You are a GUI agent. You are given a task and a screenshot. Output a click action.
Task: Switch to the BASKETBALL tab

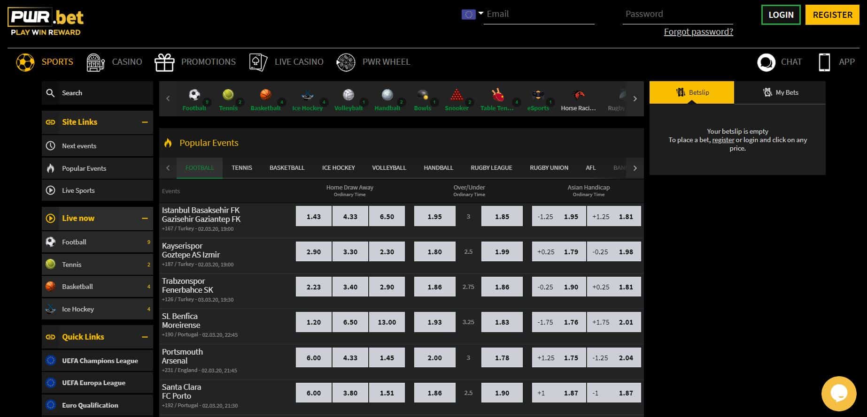pyautogui.click(x=287, y=168)
